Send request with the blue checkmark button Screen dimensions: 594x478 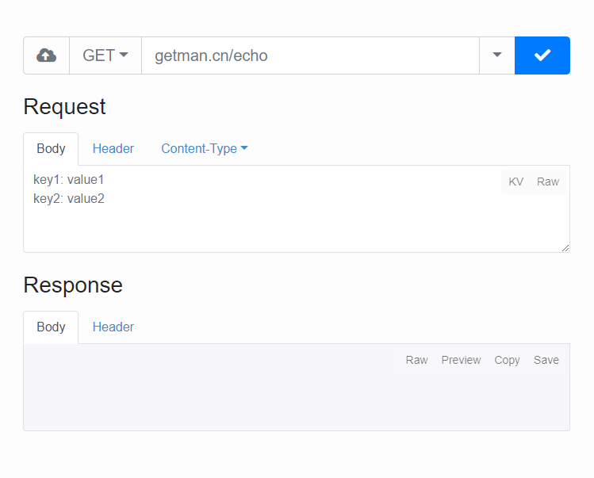[542, 55]
